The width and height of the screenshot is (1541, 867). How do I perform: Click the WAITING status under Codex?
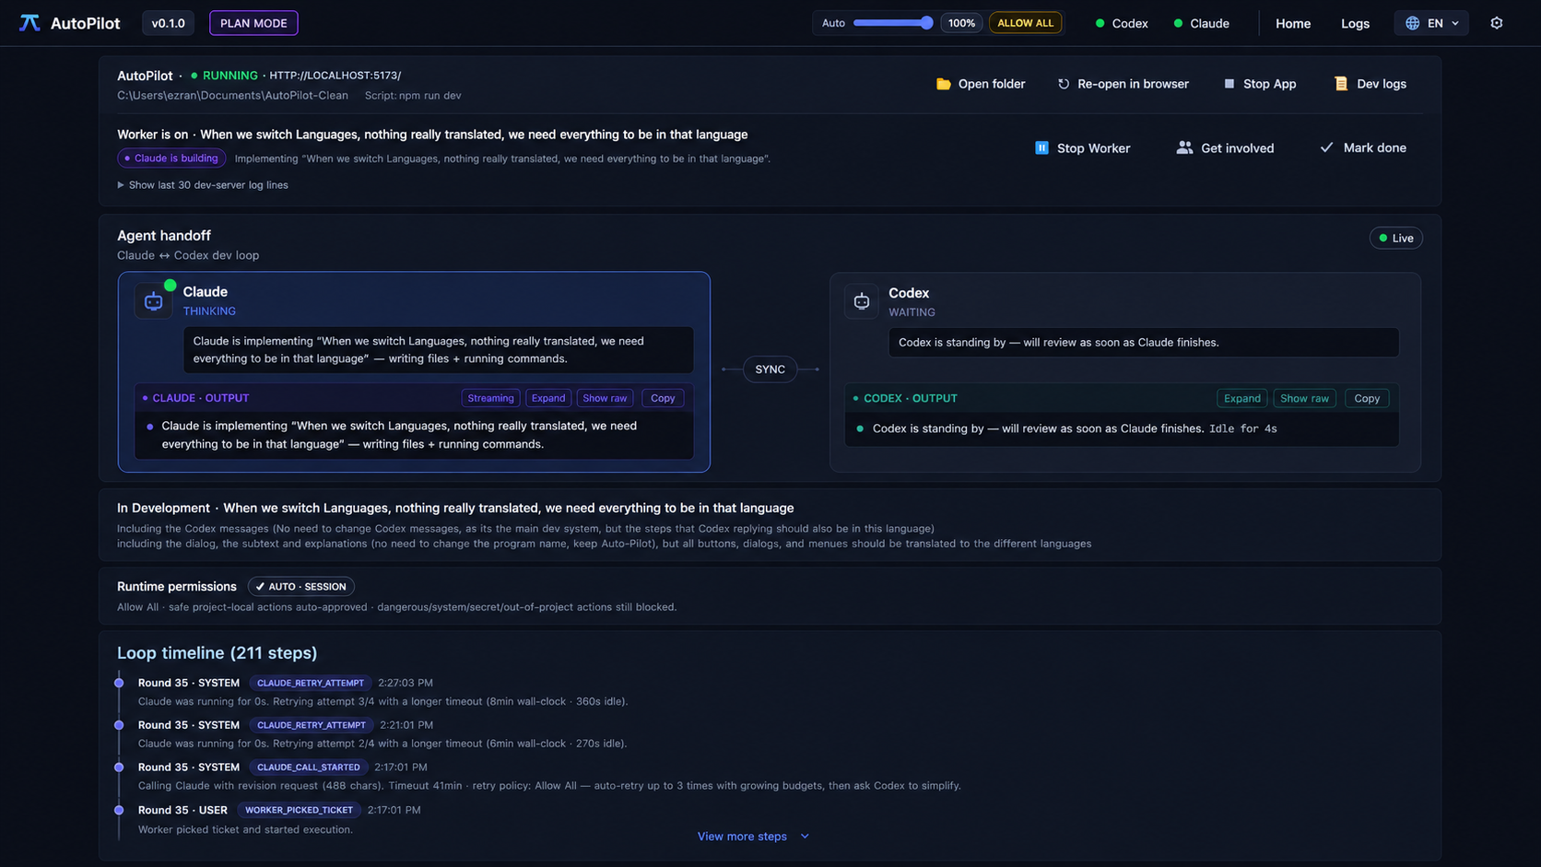[912, 312]
